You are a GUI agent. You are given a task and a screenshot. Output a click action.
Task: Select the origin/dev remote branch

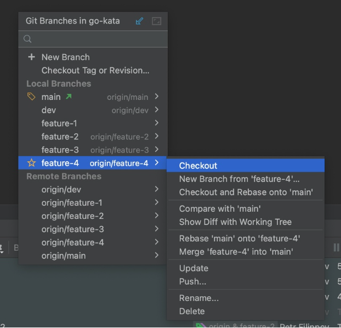click(61, 189)
